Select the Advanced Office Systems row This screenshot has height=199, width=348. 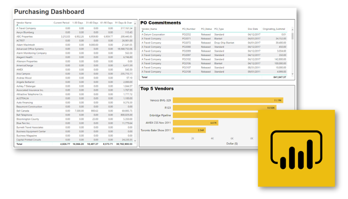tap(74, 49)
